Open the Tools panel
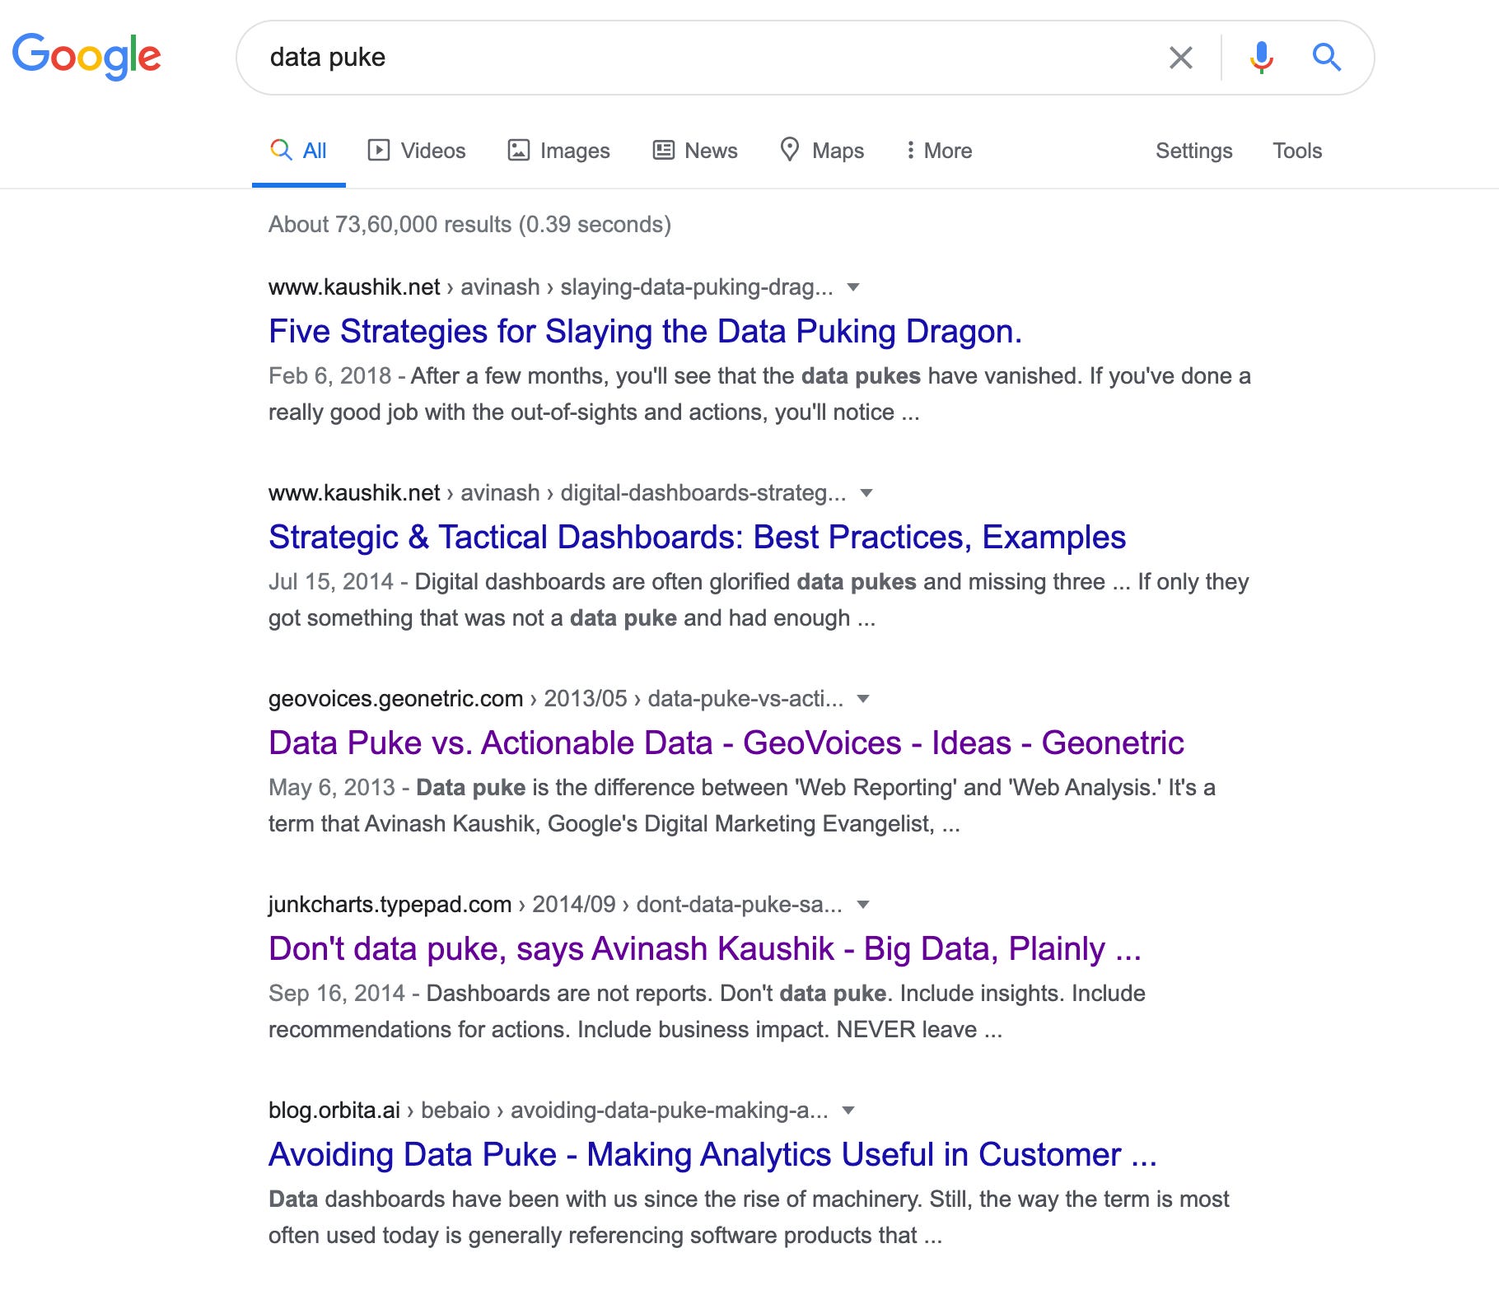 click(x=1297, y=151)
